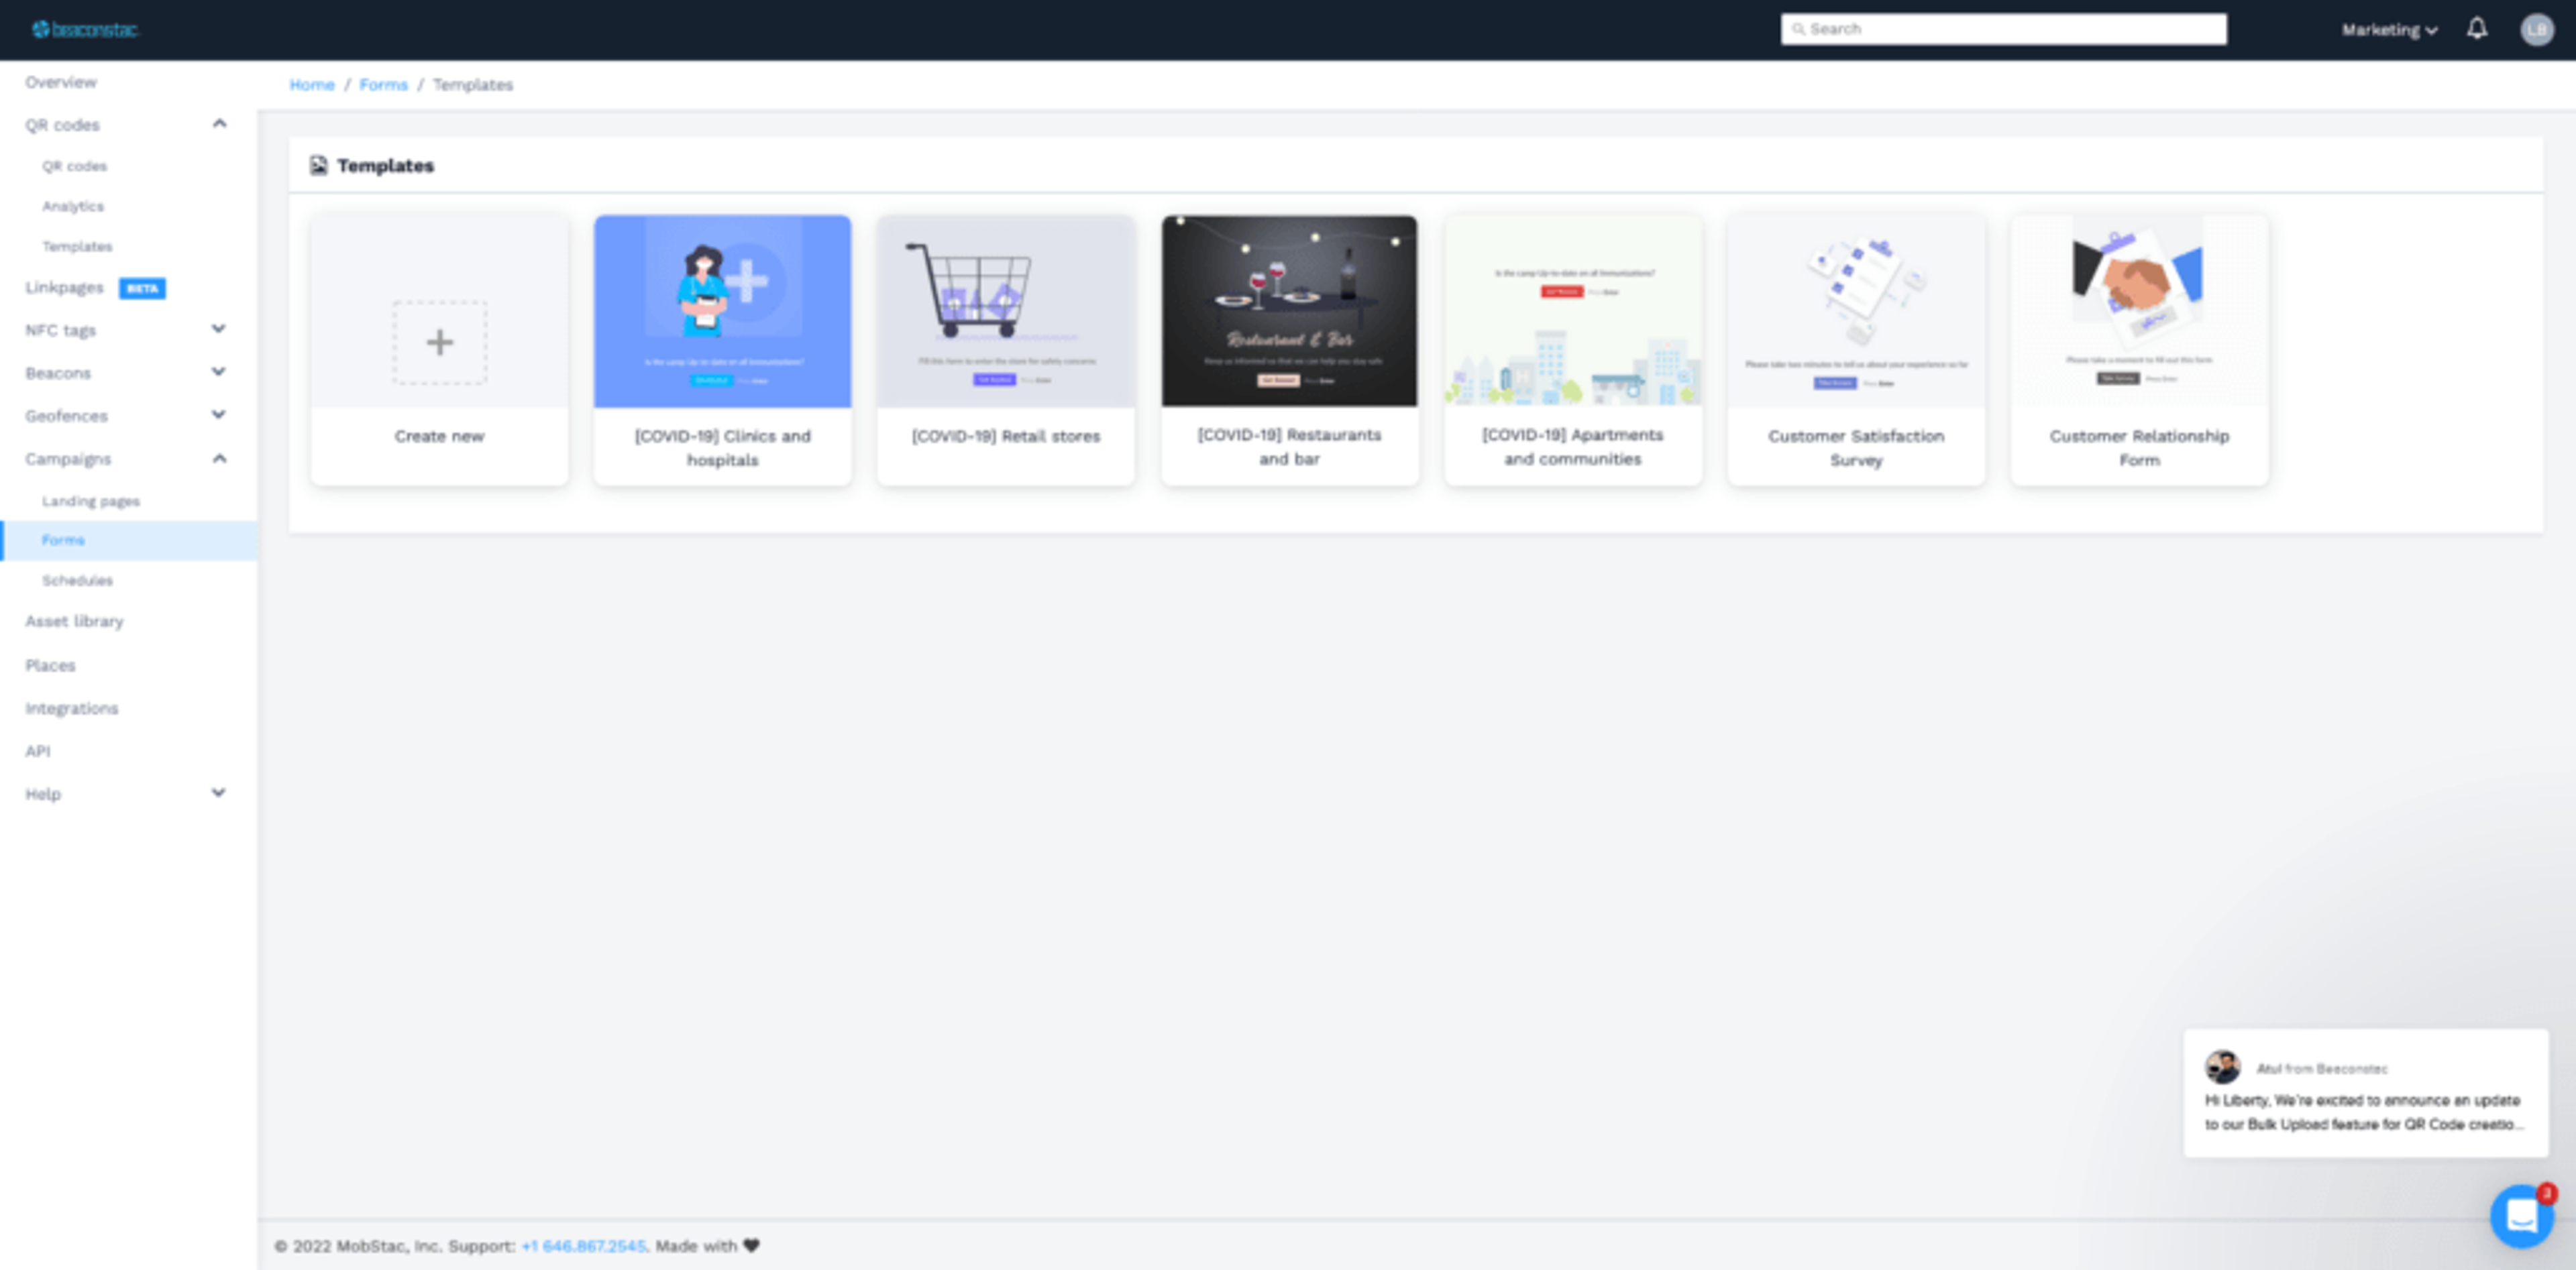Click the Beaconstac logo
Image resolution: width=2576 pixels, height=1270 pixels.
point(85,30)
